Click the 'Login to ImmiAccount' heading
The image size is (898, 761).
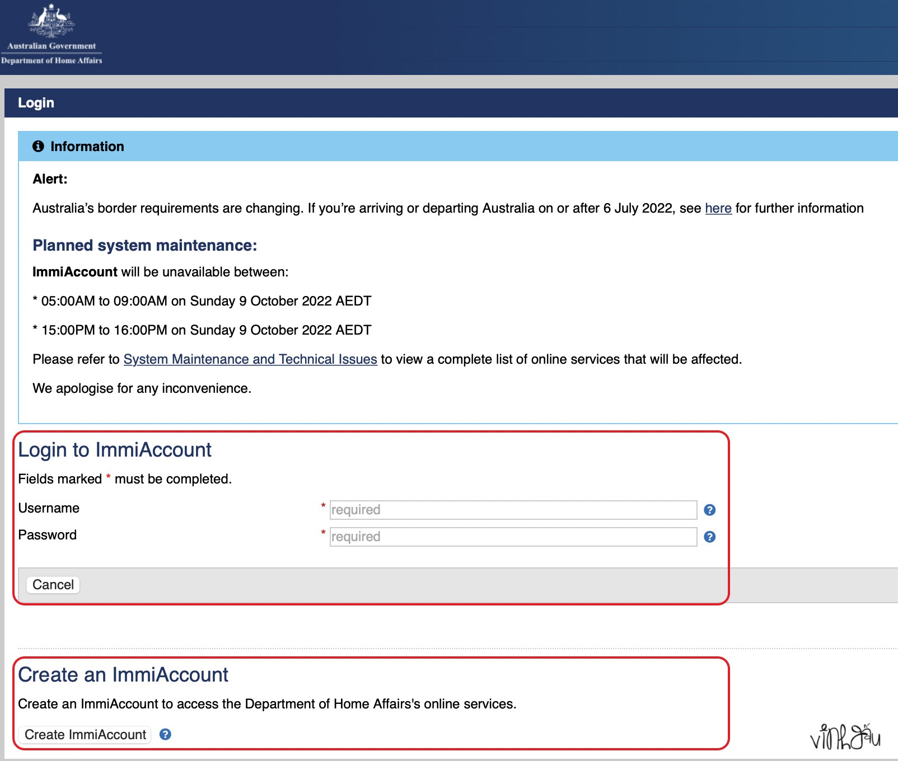coord(115,450)
